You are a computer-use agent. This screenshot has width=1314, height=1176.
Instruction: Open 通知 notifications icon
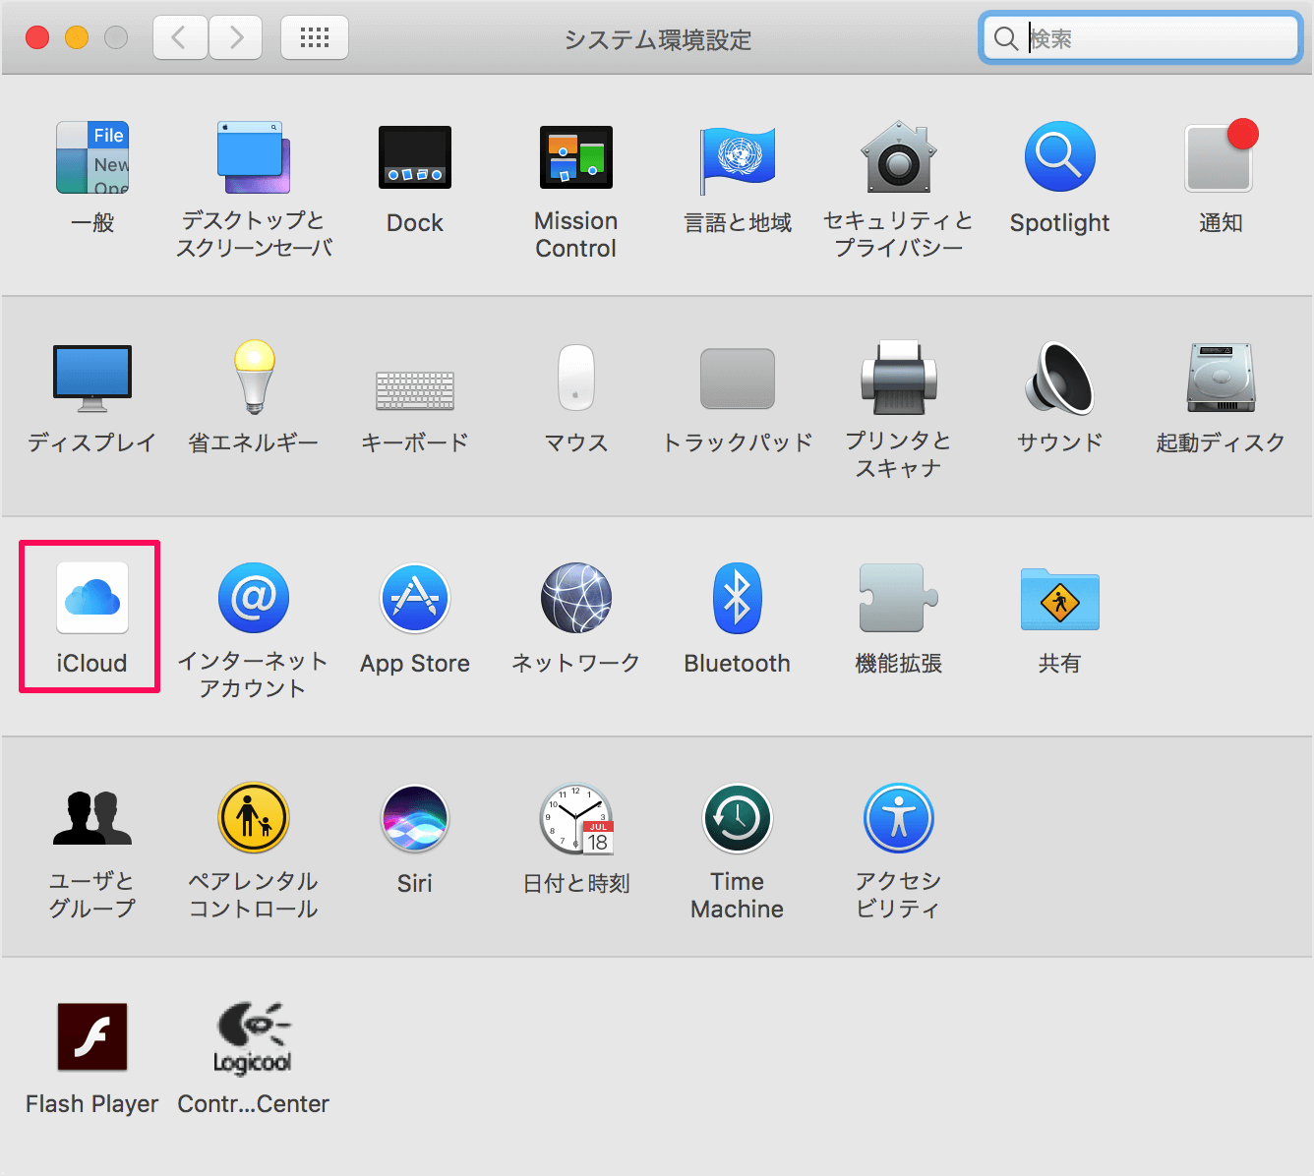(x=1222, y=155)
